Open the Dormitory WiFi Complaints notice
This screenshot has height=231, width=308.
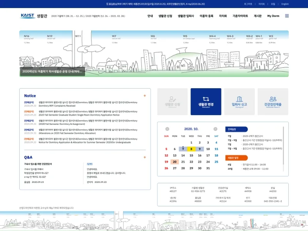point(57,105)
